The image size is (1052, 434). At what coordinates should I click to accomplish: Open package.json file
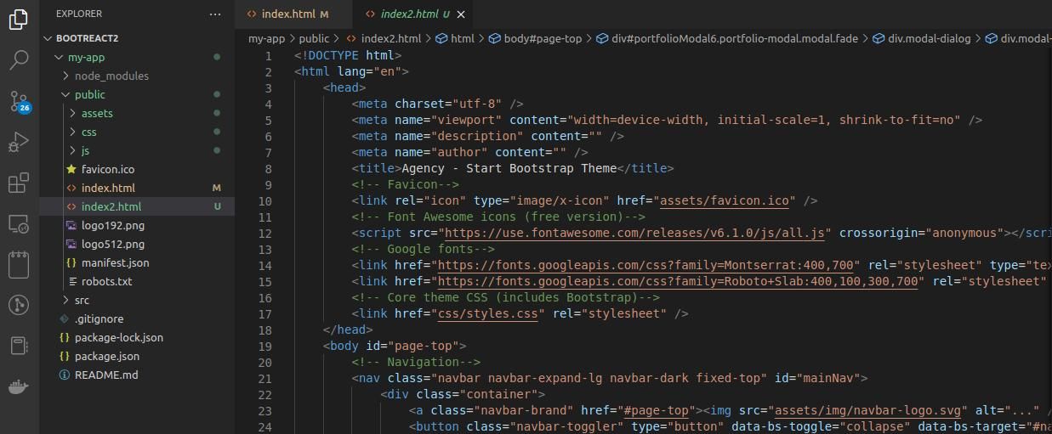[137, 356]
